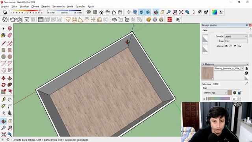Select the Circle tool
The image size is (252, 142).
[x=4, y=57]
